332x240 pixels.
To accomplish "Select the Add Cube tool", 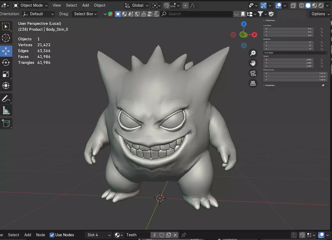I will tap(6, 123).
